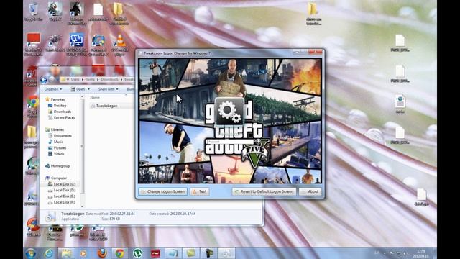Click the last gear taskbar icon
Screen dimensions: 460x259
(x=226, y=253)
